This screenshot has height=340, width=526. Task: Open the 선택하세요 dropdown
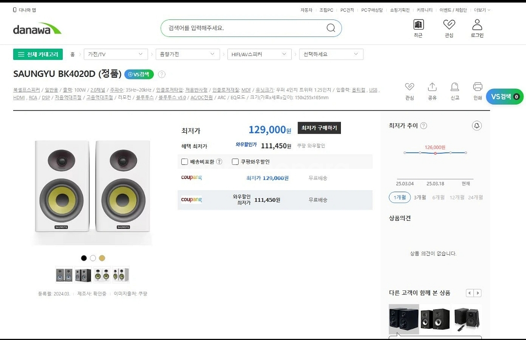point(331,54)
